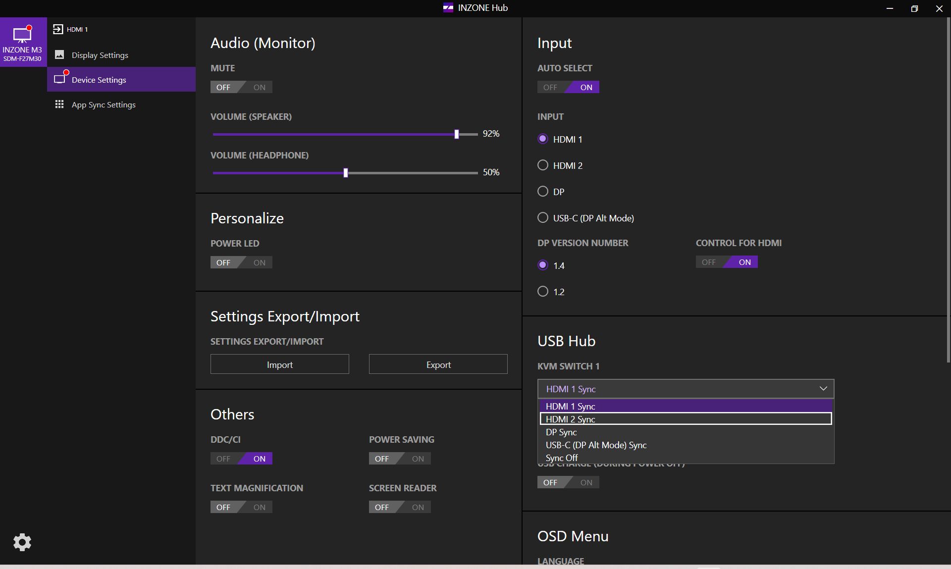Choose DP Sync from dropdown list
The height and width of the screenshot is (569, 951).
point(686,432)
